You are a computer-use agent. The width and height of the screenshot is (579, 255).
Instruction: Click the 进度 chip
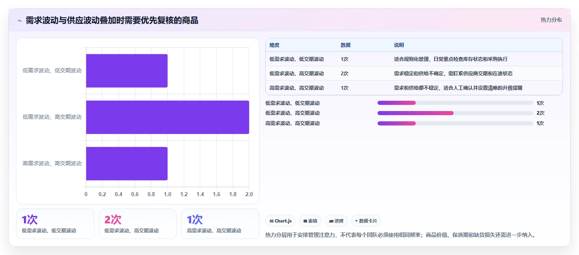click(336, 221)
